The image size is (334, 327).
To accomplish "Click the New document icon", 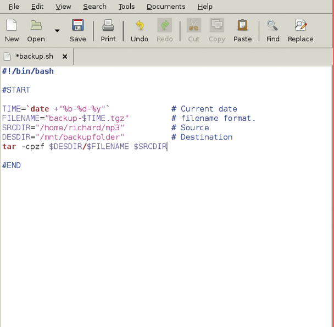I will [12, 30].
